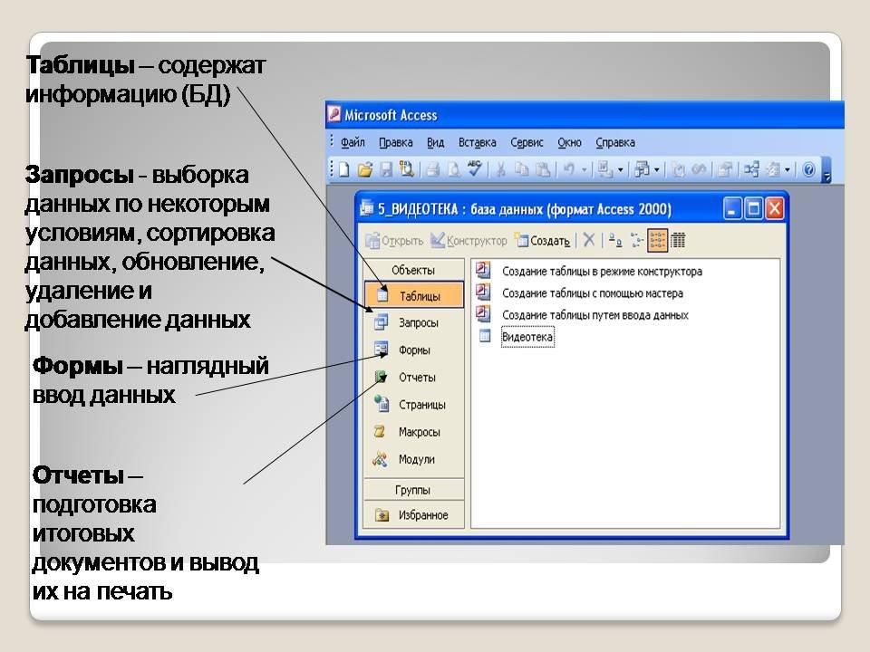Switch to large icons view
The width and height of the screenshot is (870, 652).
pyautogui.click(x=615, y=240)
